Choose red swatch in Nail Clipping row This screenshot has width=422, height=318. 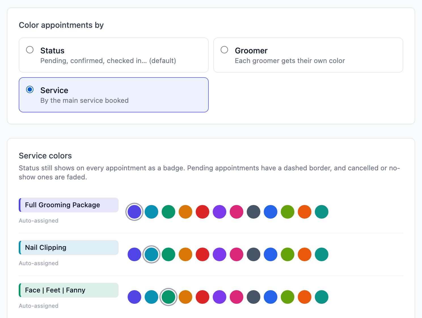coord(202,254)
